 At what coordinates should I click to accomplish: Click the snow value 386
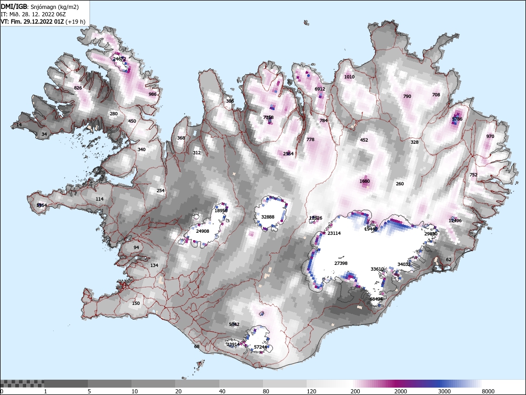click(230, 101)
